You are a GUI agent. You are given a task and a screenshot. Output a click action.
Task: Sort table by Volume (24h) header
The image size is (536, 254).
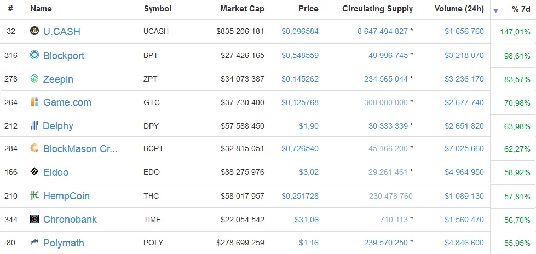pos(459,9)
